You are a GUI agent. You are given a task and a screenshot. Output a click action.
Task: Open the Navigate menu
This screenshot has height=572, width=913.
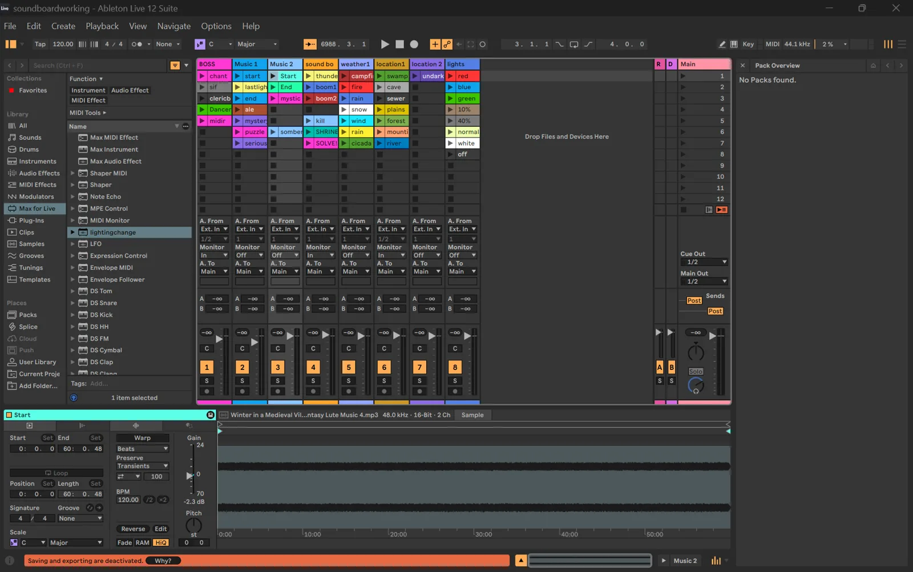click(174, 26)
